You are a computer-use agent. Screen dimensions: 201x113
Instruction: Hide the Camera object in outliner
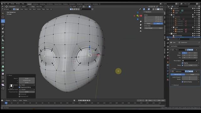(197, 11)
